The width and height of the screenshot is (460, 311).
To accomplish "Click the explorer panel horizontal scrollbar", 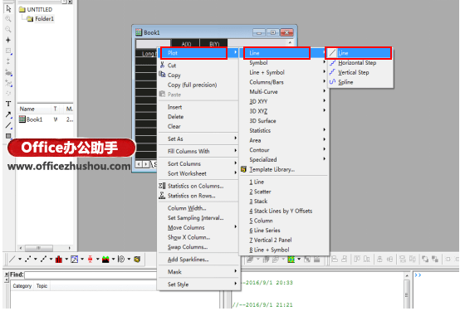I will pyautogui.click(x=45, y=248).
